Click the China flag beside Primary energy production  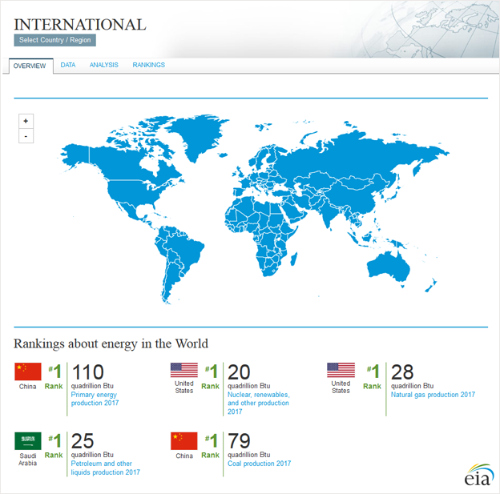tap(28, 372)
